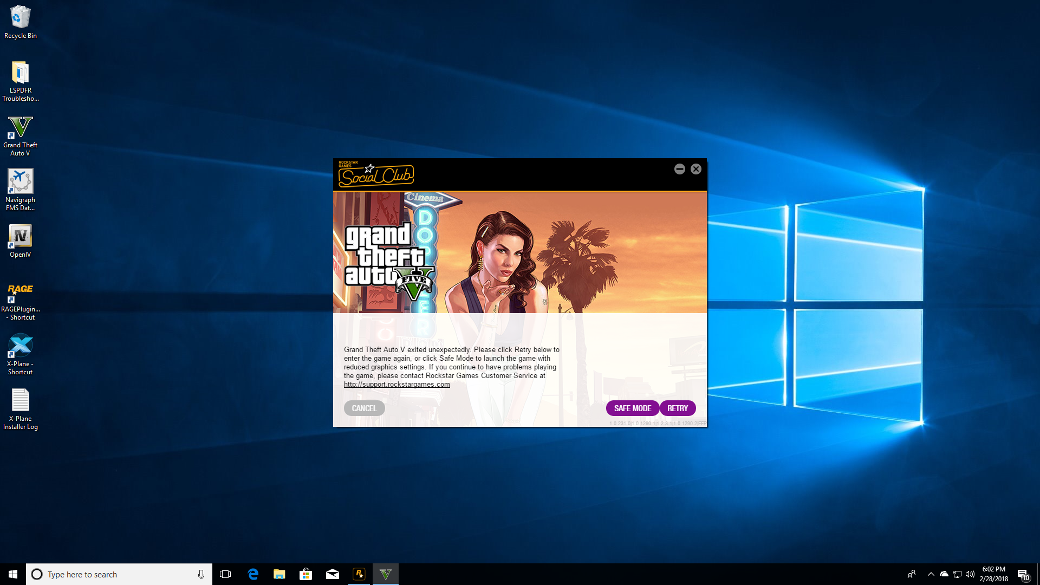Launch the Grand Theft Auto V desktop shortcut
The height and width of the screenshot is (585, 1040).
pos(21,135)
